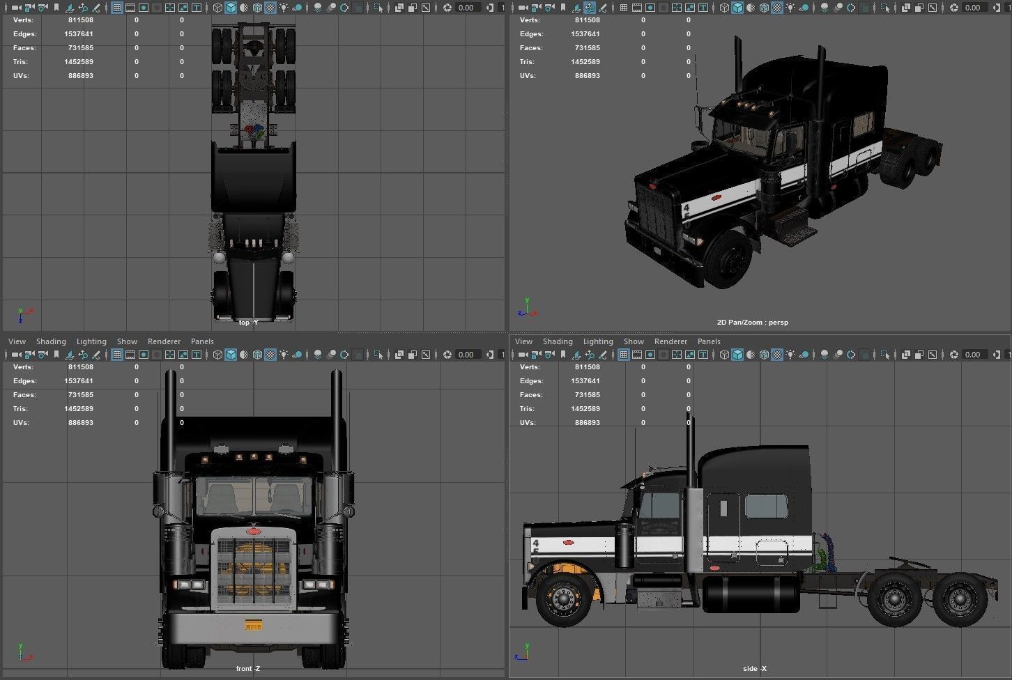Click Wireframe on Shaded icon in top panel
The height and width of the screenshot is (680, 1012).
point(257,8)
